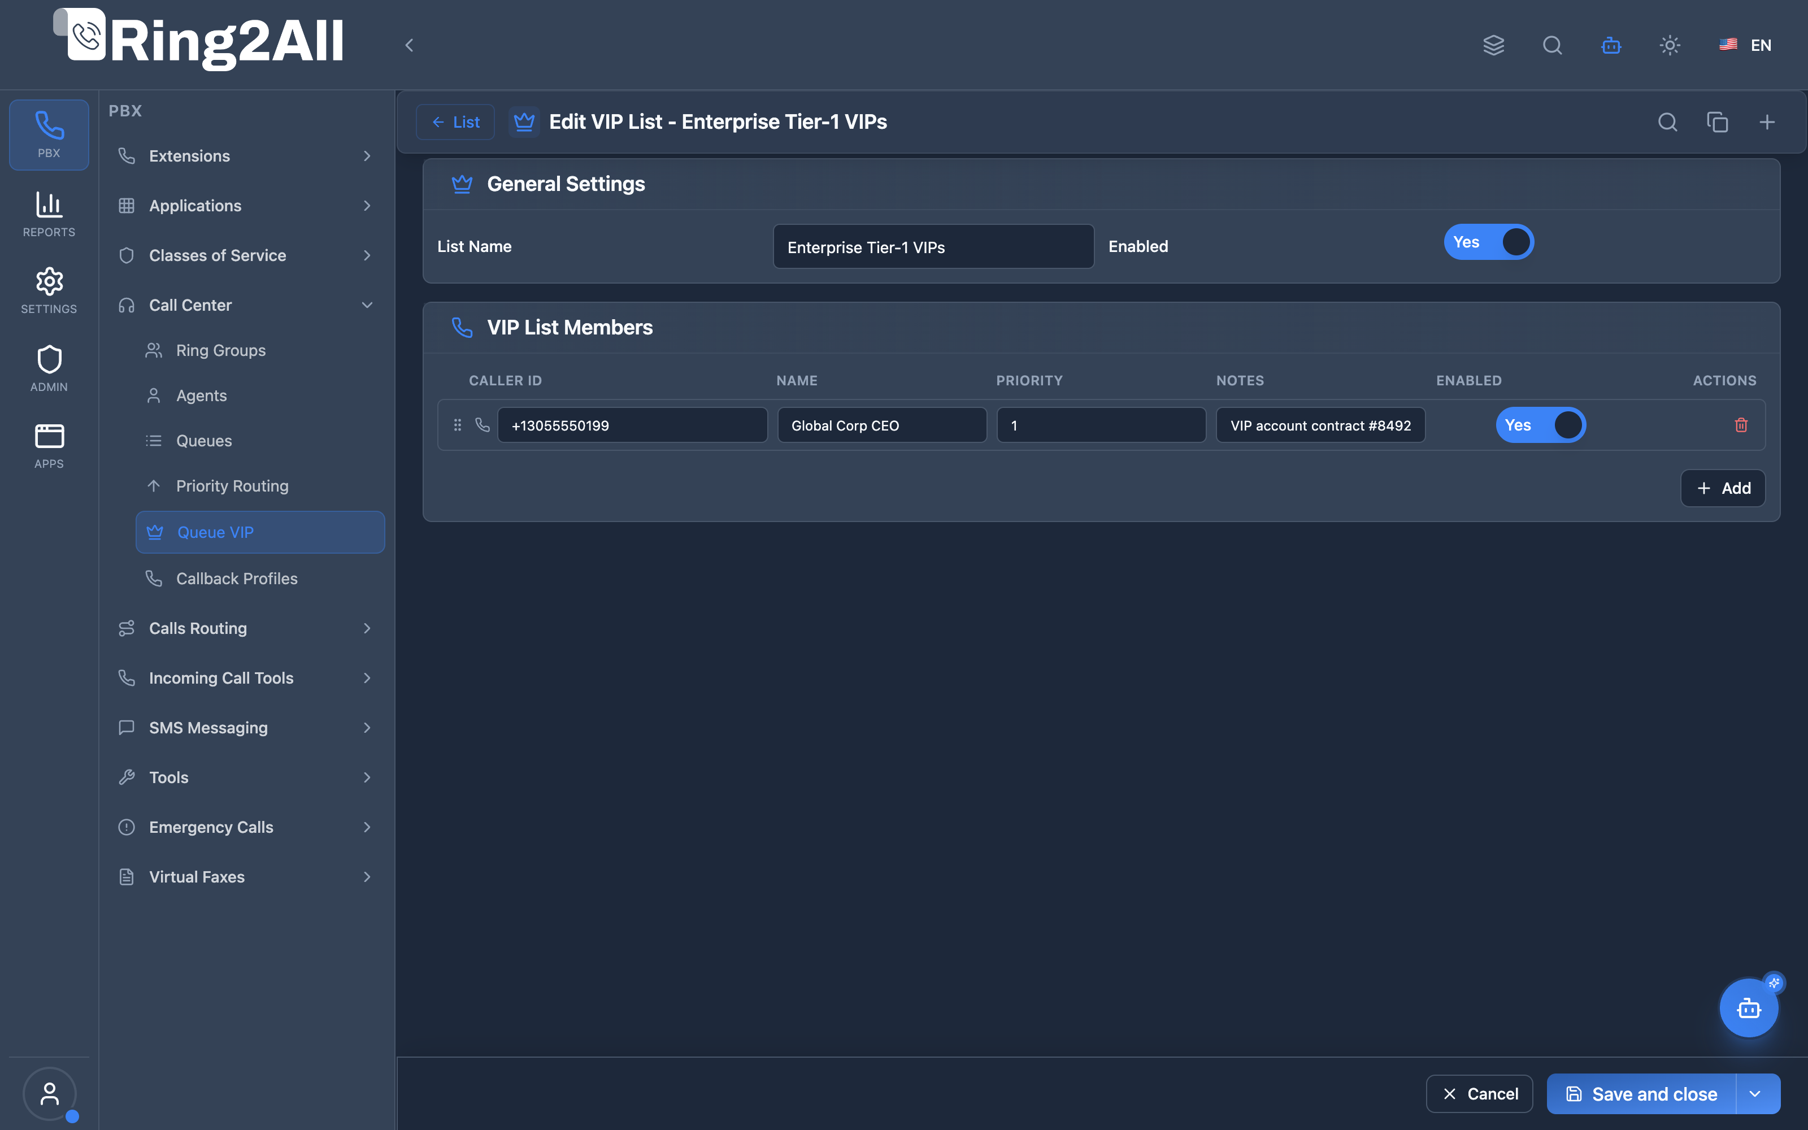Open the Settings gear section

49,291
